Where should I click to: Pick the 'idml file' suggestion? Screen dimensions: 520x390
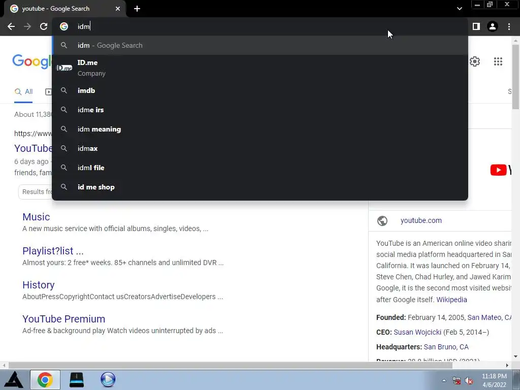[260, 168]
